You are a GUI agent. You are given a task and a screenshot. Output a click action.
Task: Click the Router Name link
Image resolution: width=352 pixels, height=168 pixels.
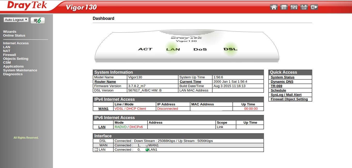tap(105, 82)
